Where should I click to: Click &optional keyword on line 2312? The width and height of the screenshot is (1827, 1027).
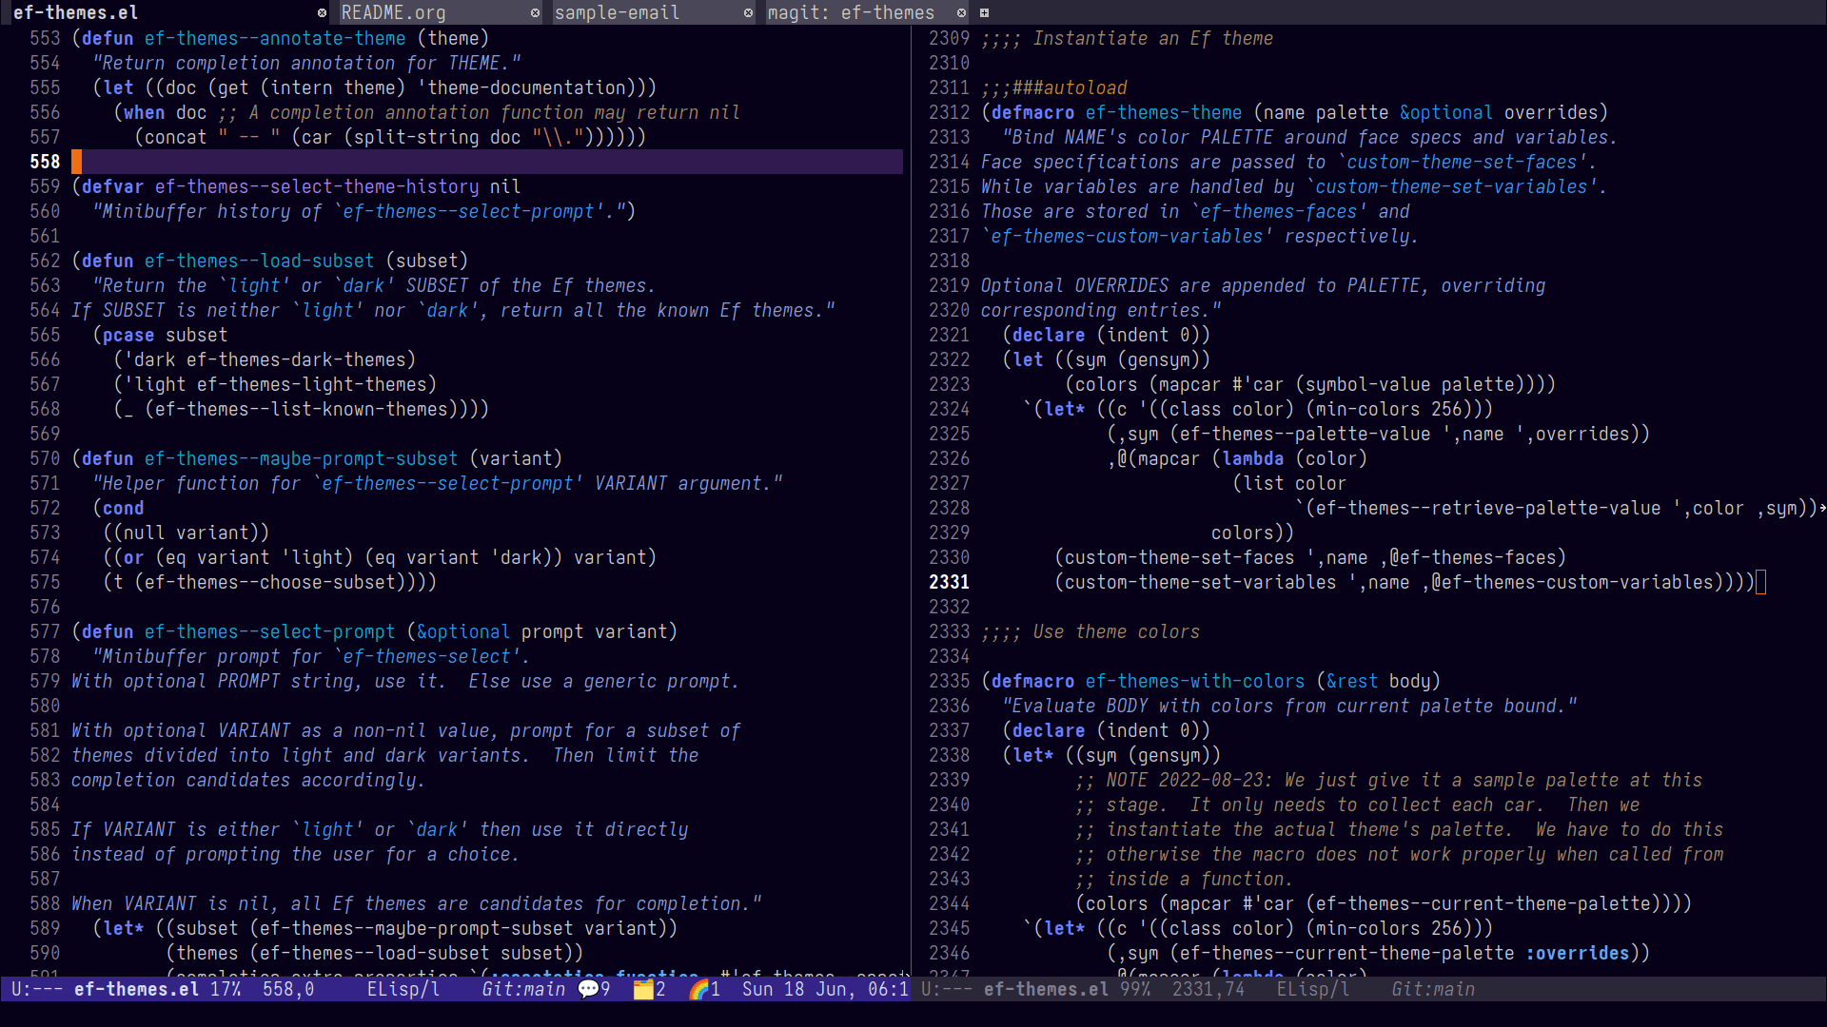click(1446, 112)
